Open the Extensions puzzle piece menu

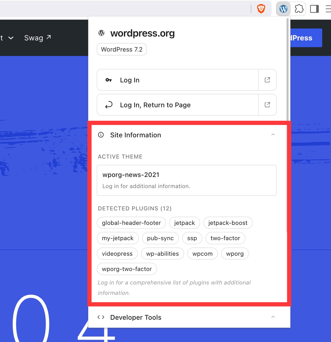(x=299, y=9)
